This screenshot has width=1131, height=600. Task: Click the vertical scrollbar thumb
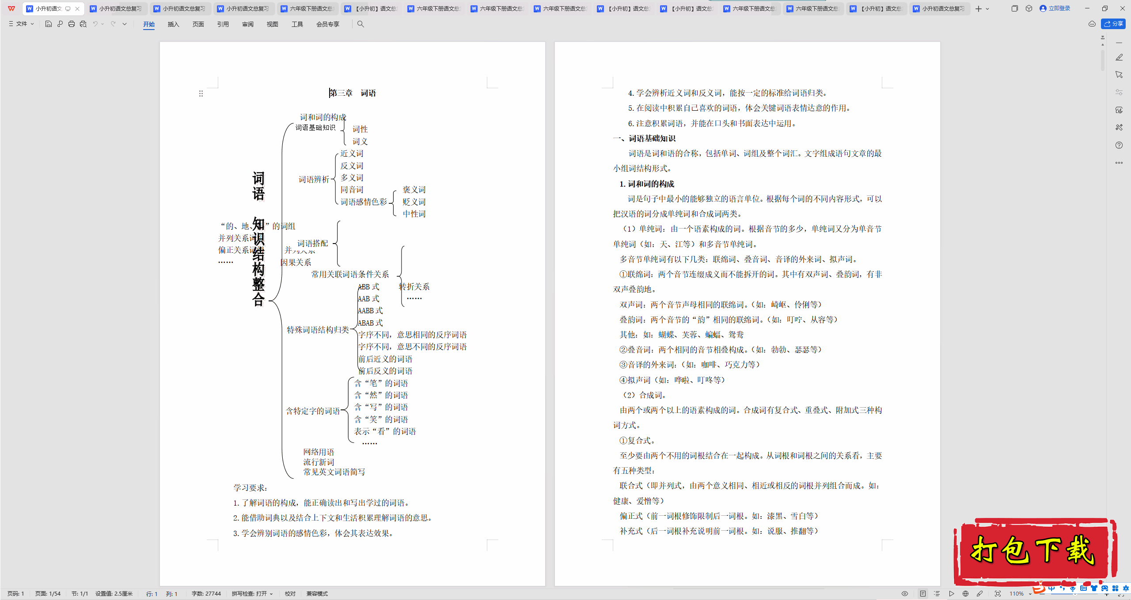pyautogui.click(x=1103, y=60)
